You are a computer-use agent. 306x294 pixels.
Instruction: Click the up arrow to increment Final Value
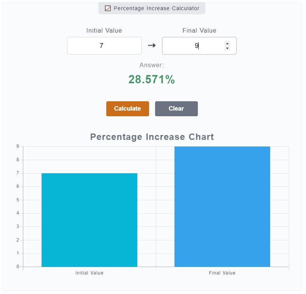tap(227, 43)
